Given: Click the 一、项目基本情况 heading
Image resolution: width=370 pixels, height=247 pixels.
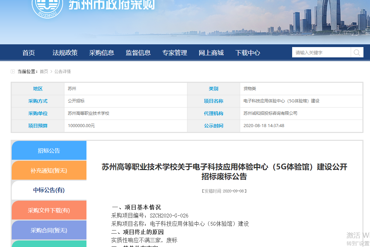Looking at the screenshot, I should 136,207.
